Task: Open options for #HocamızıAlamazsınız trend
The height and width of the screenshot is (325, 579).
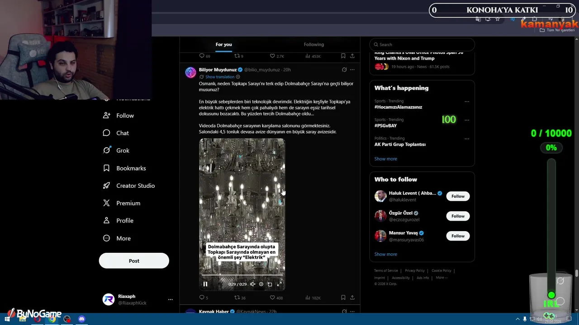Action: pos(467,102)
